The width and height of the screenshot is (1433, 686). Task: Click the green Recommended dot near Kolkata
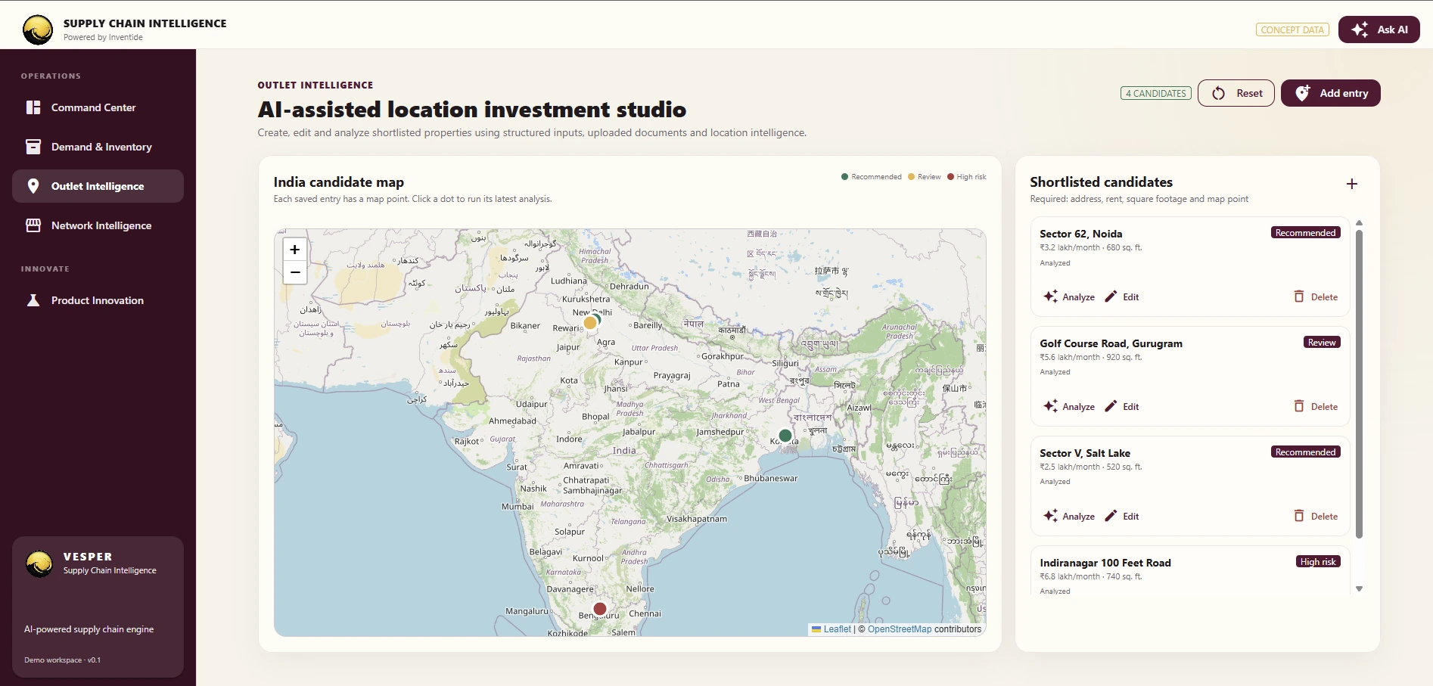[x=785, y=436]
